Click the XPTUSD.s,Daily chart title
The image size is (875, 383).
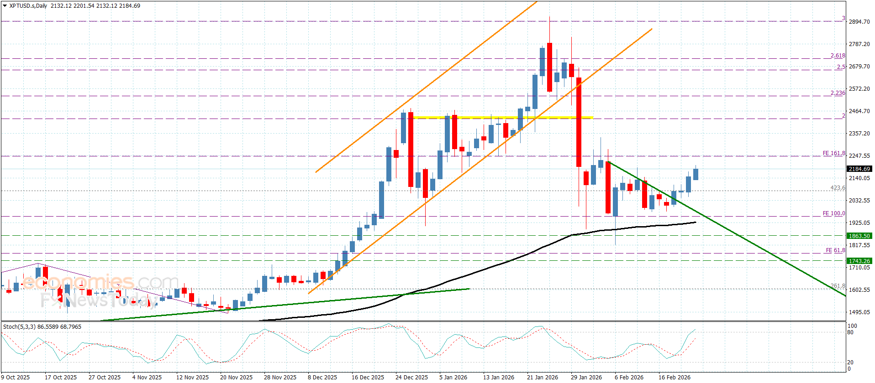click(28, 6)
